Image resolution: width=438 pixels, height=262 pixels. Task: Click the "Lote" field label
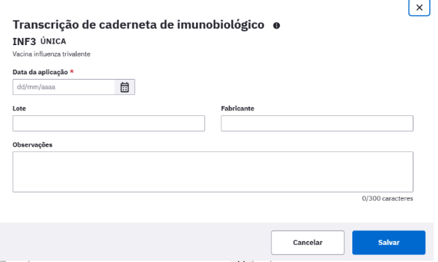[19, 108]
